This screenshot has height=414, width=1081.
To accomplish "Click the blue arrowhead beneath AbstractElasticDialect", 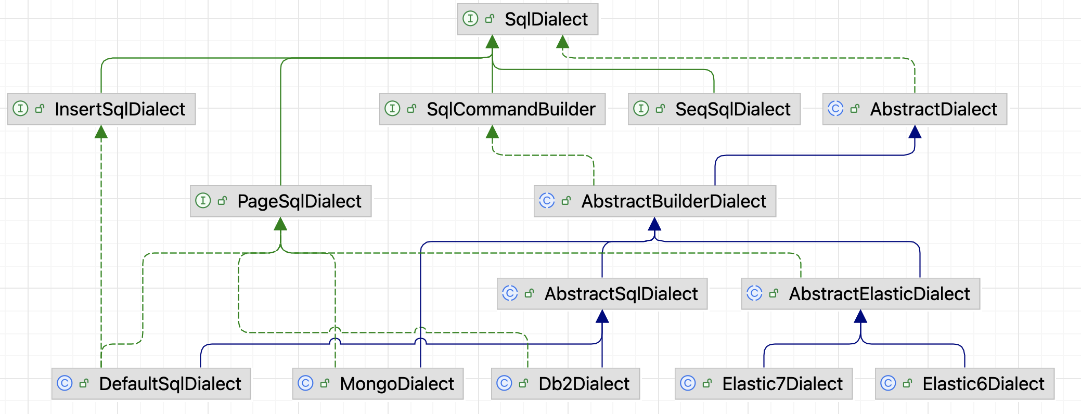I will (x=860, y=316).
